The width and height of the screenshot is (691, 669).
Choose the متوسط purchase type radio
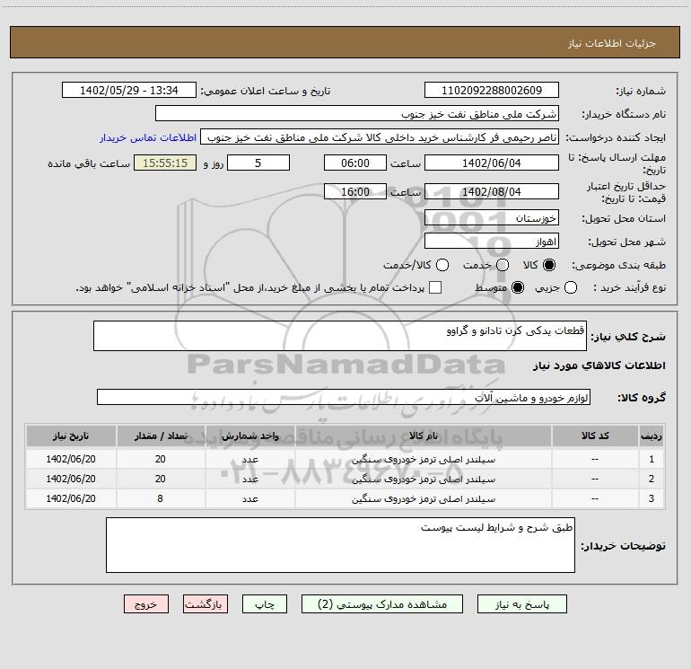coord(518,287)
